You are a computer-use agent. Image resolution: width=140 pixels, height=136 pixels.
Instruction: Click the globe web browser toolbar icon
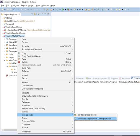pos(98,9)
